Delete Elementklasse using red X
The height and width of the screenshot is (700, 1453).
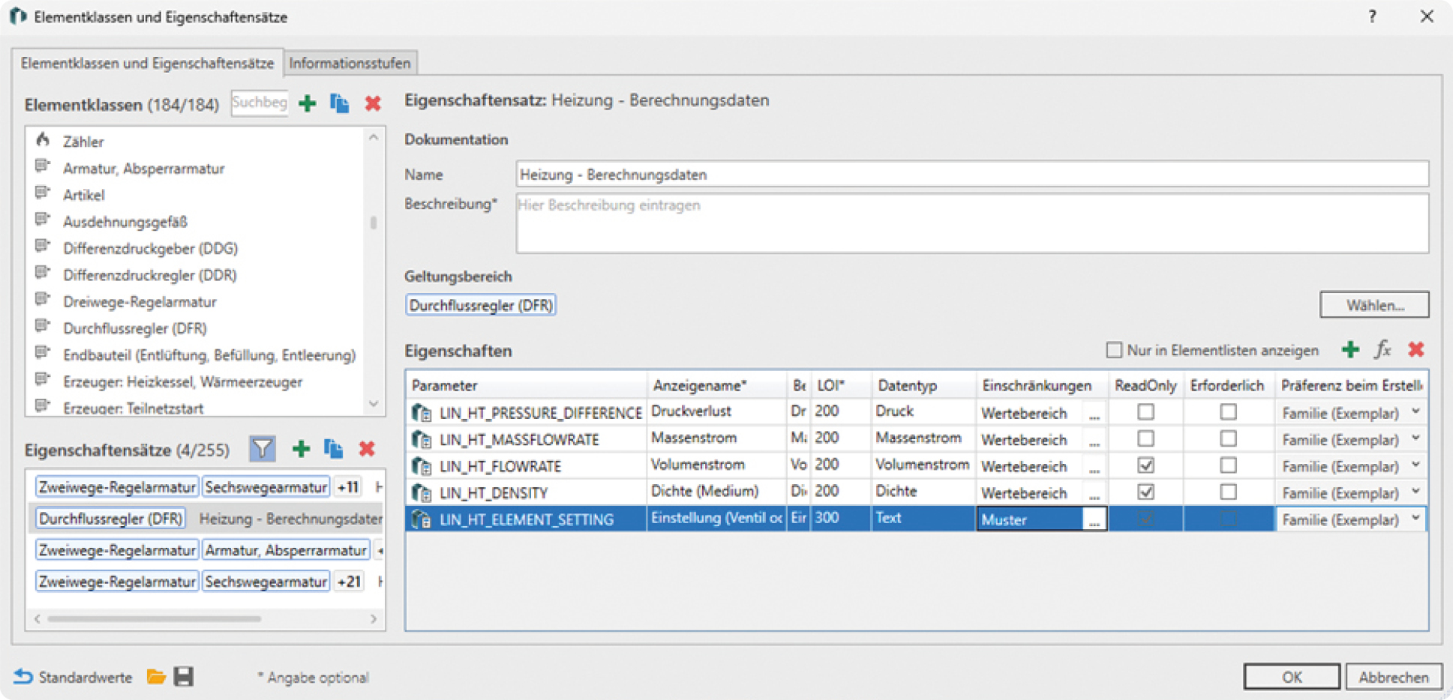coord(372,103)
